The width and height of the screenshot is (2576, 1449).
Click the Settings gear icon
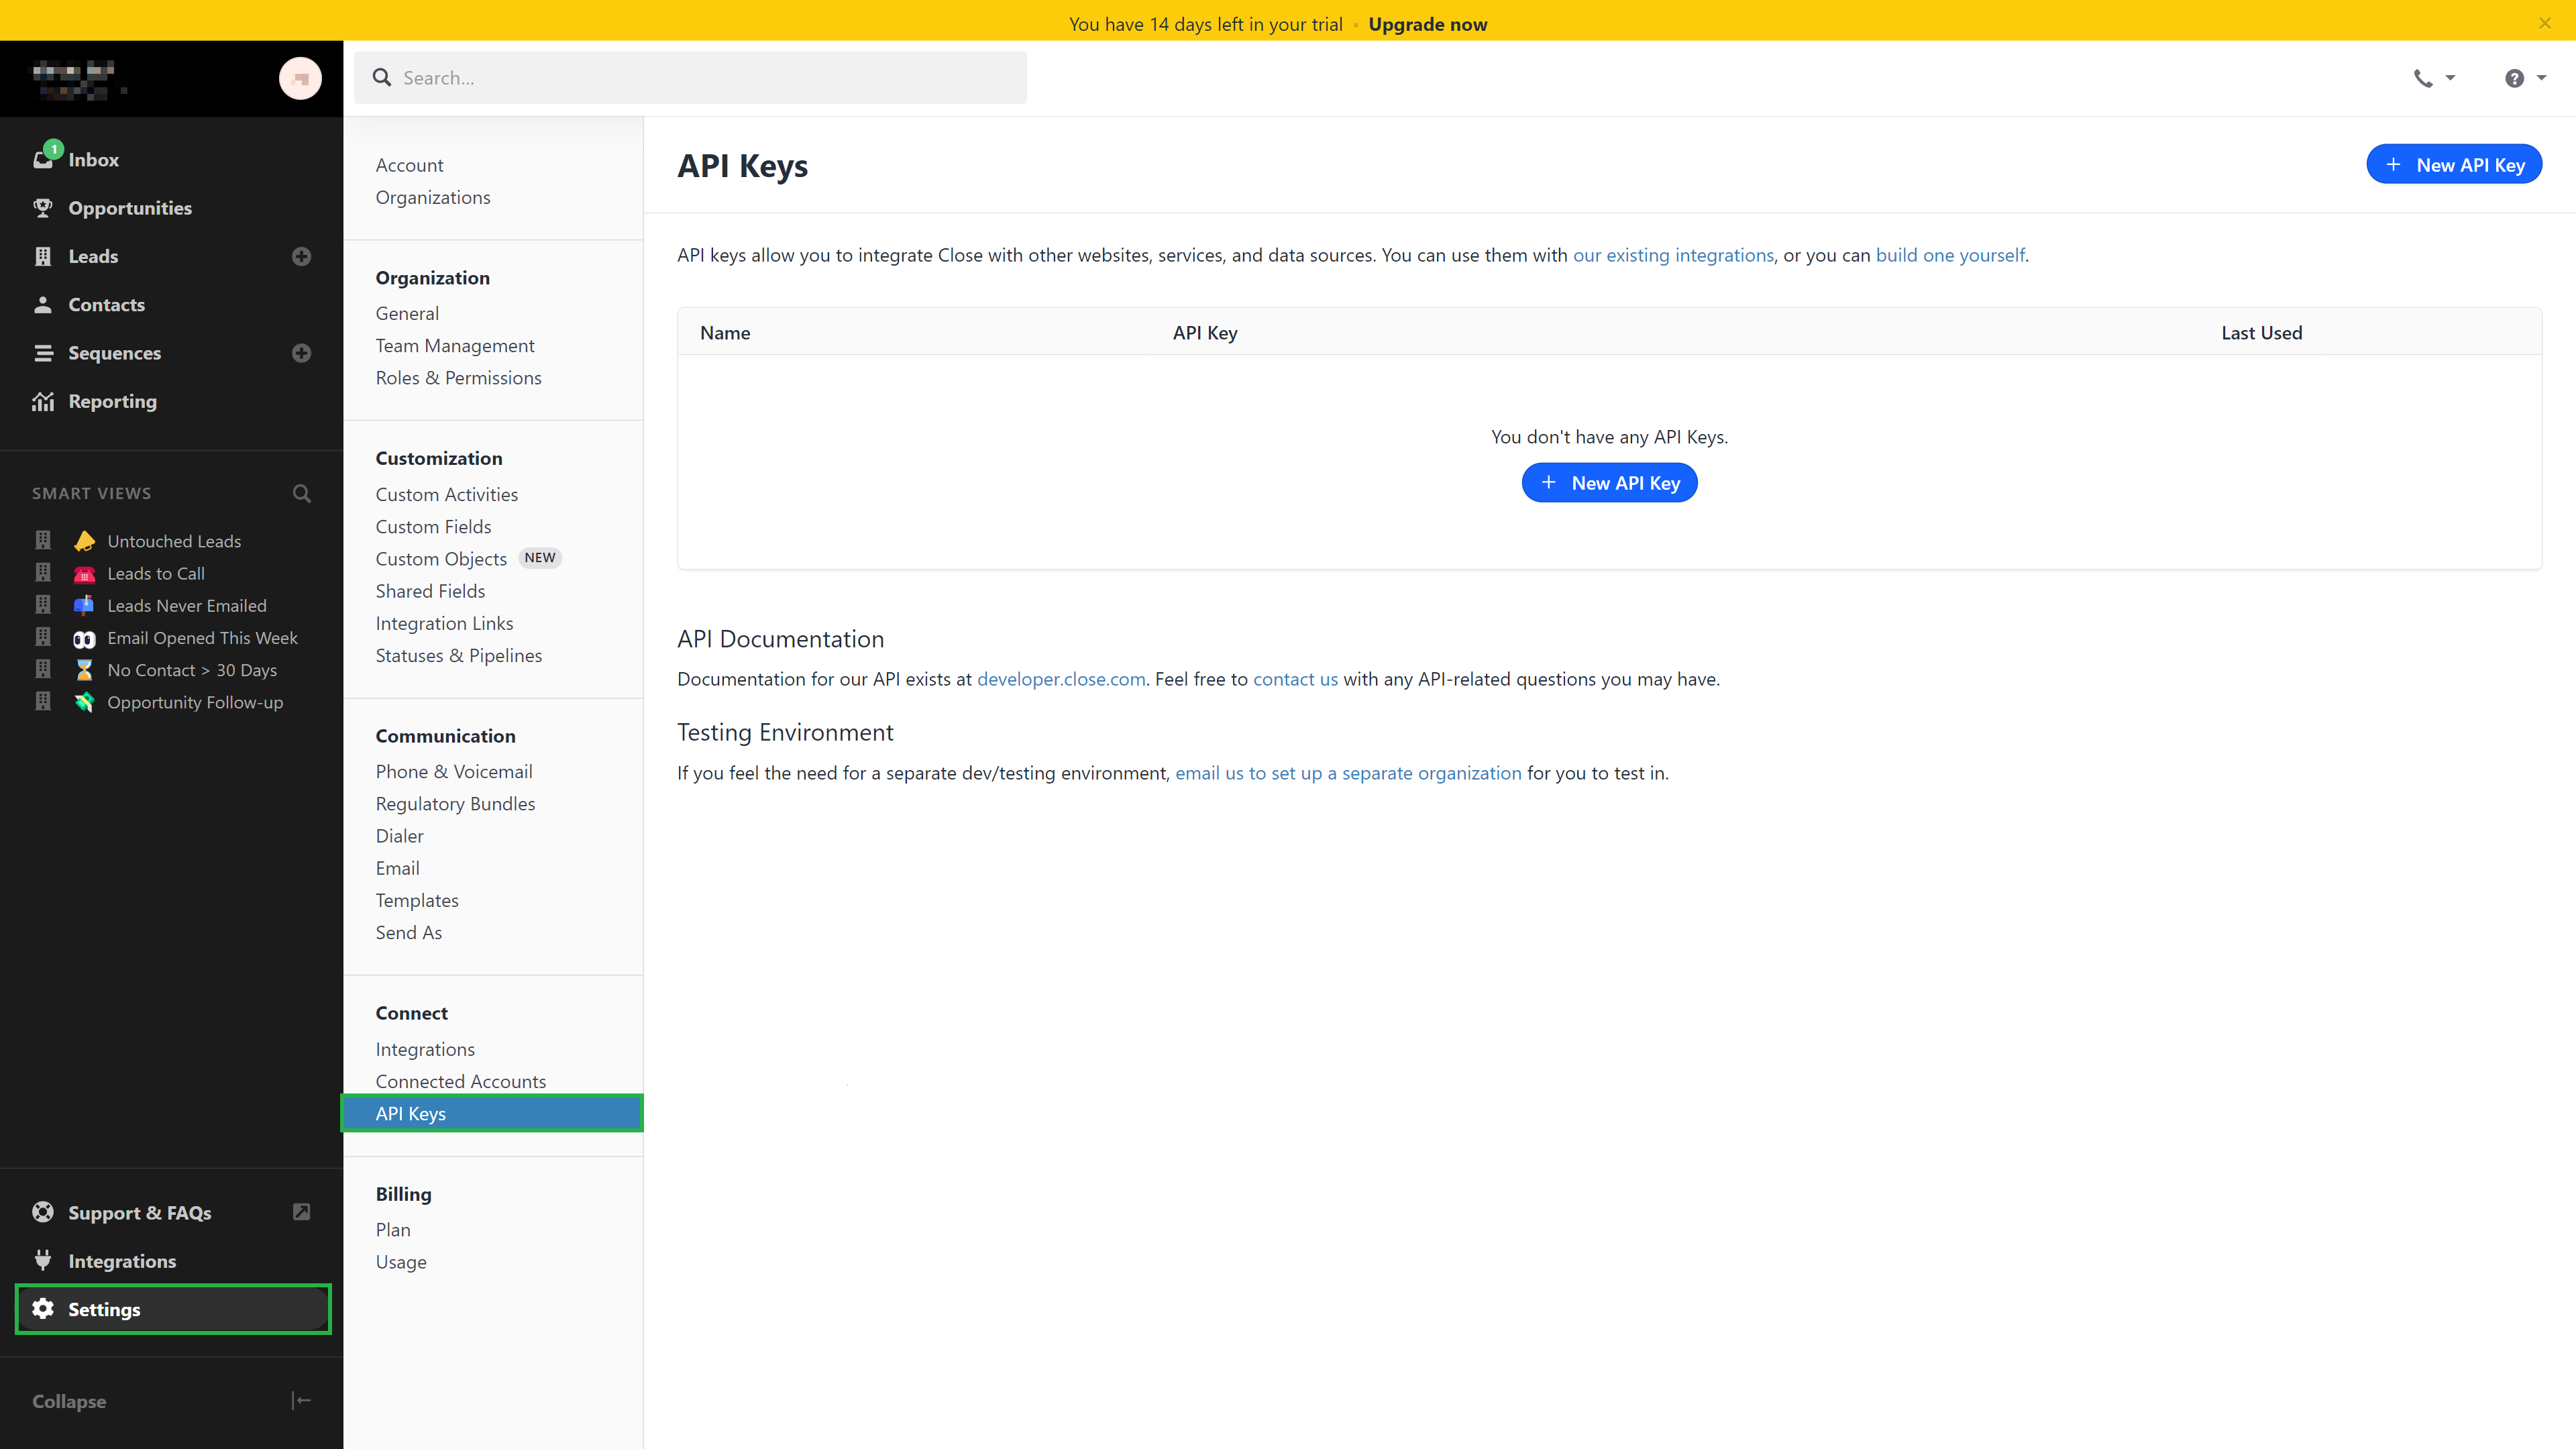coord(43,1308)
